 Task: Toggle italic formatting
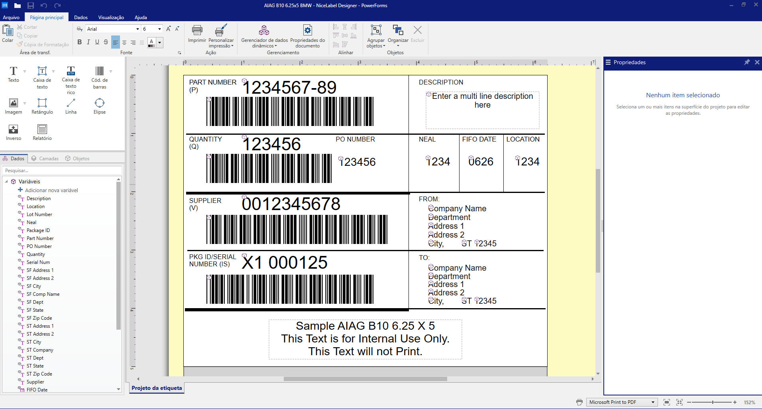[88, 42]
